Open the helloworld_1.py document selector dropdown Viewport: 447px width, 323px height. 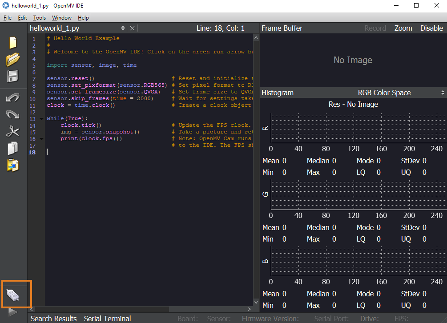(123, 28)
